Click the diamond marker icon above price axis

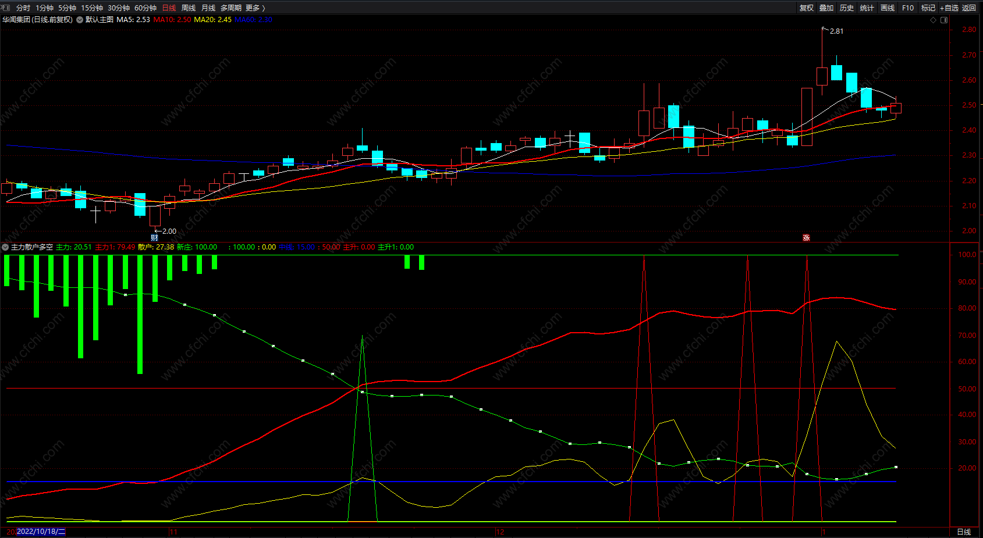(x=934, y=20)
